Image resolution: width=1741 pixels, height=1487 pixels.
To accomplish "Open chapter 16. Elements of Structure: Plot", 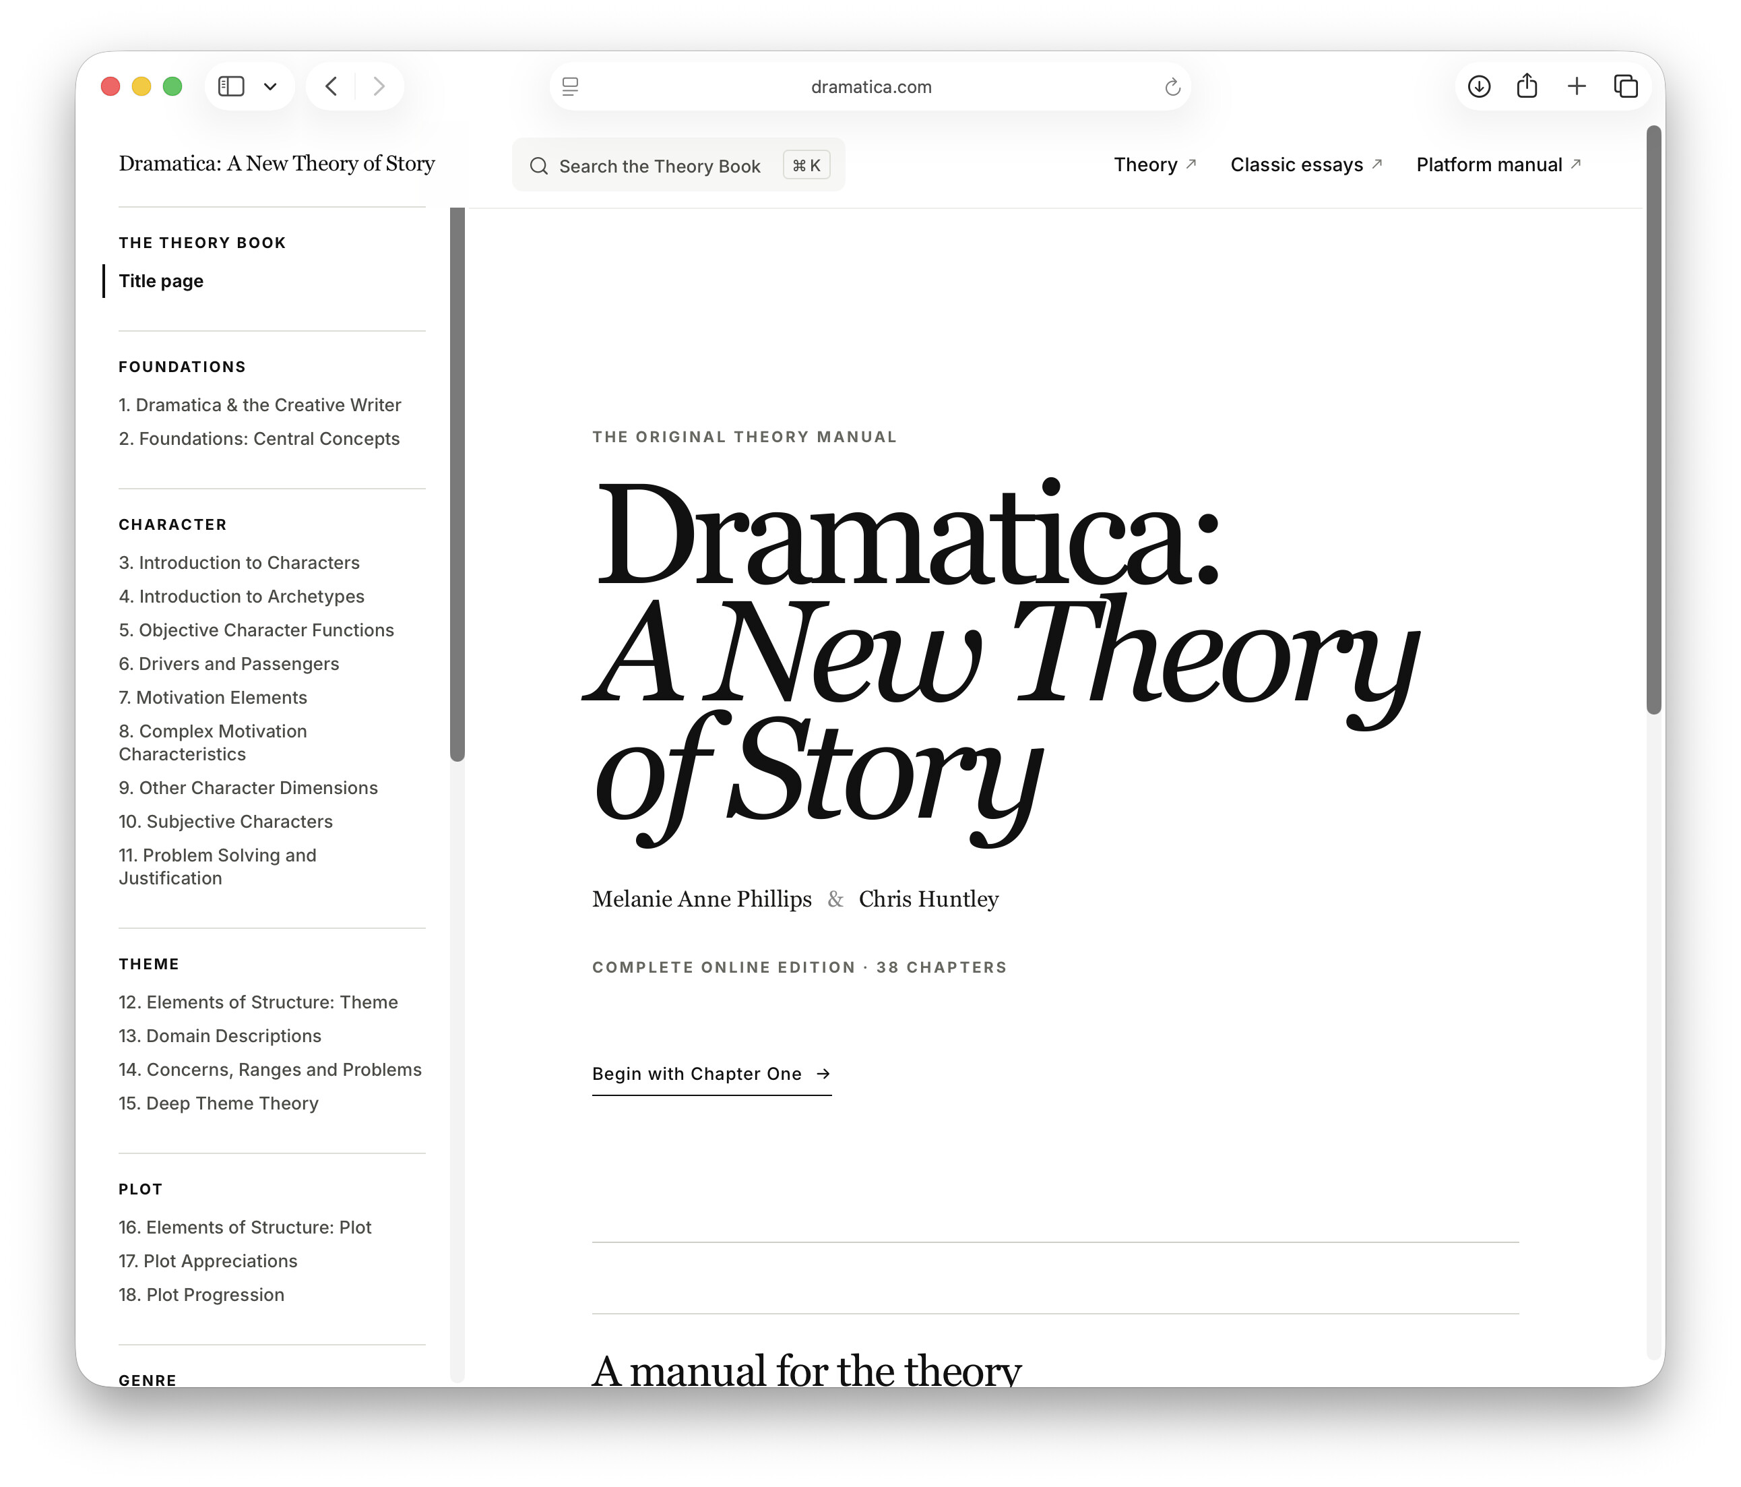I will [x=245, y=1227].
